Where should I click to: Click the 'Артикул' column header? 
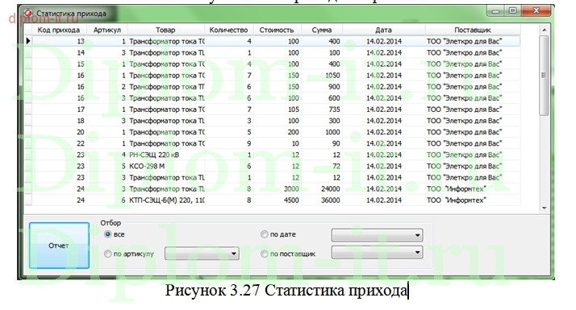pos(107,30)
